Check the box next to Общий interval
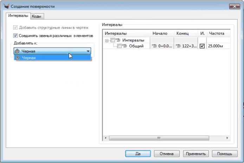The width and height of the screenshot is (244, 163). pyautogui.click(x=120, y=46)
